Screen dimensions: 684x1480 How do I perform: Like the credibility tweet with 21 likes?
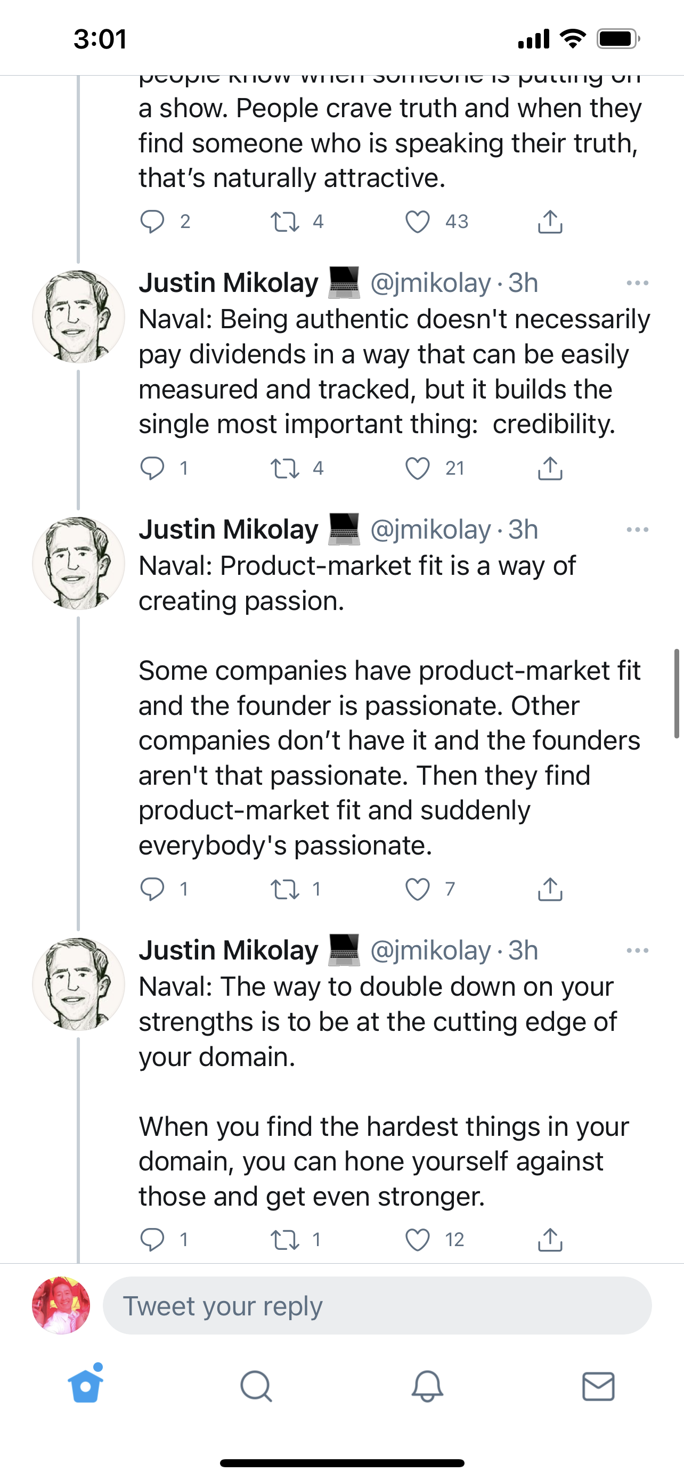(x=418, y=468)
